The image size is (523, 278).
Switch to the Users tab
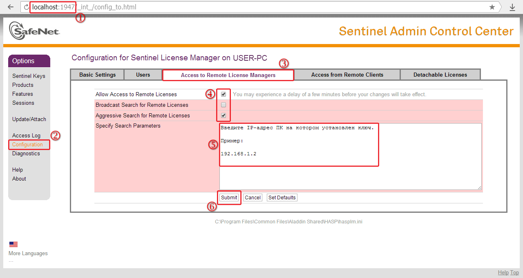coord(143,75)
